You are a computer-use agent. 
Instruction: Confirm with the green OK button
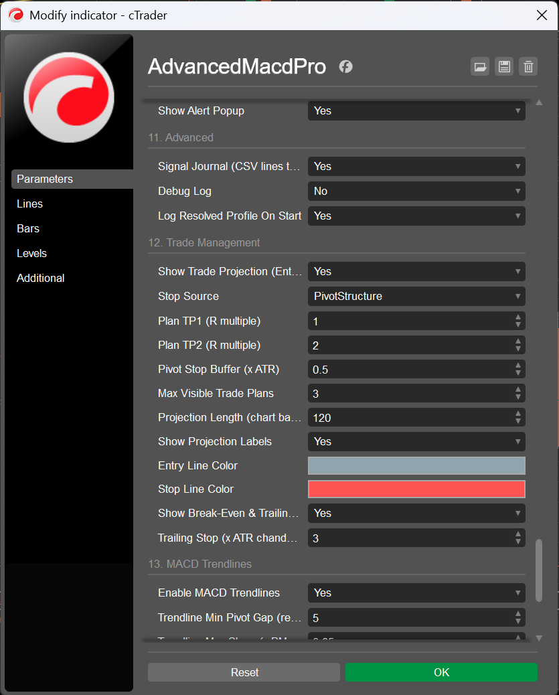coord(442,672)
